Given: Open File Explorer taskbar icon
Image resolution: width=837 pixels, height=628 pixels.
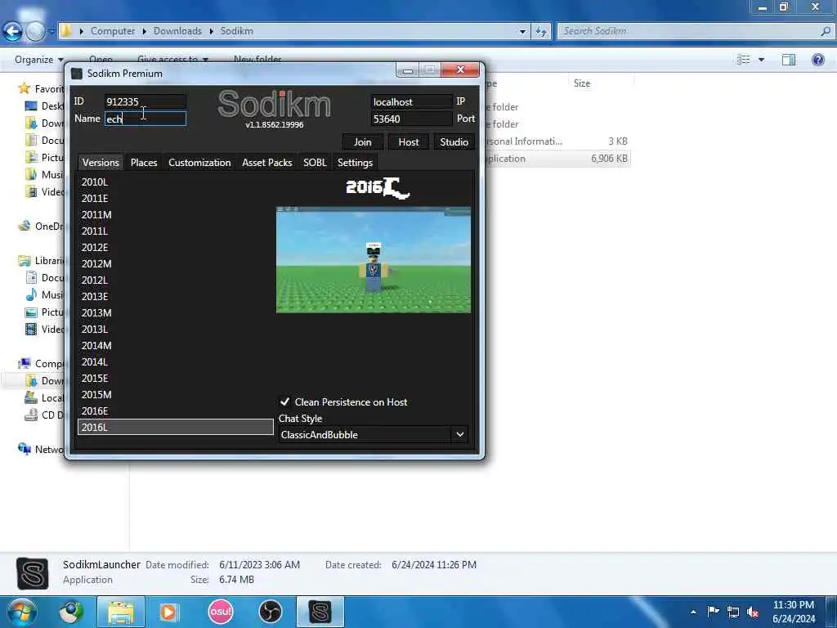Looking at the screenshot, I should [x=121, y=612].
